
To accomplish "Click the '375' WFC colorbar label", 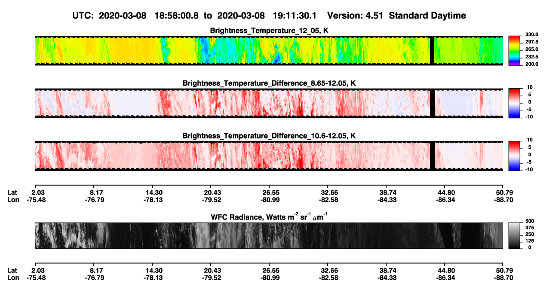I will [x=531, y=228].
